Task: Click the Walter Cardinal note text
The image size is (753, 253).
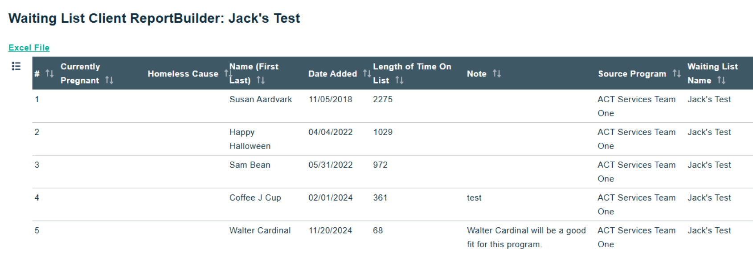Action: point(526,237)
